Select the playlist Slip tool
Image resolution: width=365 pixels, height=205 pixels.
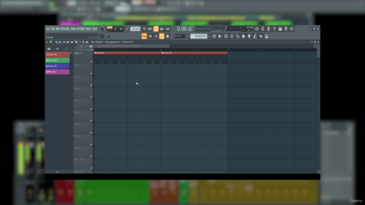(72, 42)
